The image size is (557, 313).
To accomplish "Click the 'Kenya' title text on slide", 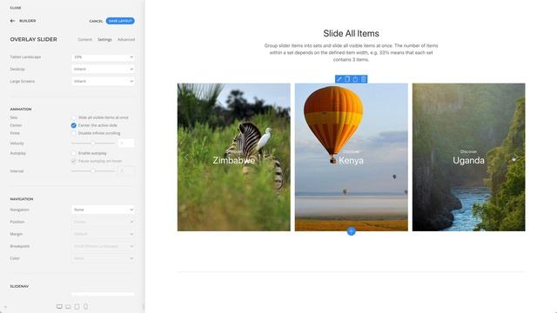I will 351,160.
